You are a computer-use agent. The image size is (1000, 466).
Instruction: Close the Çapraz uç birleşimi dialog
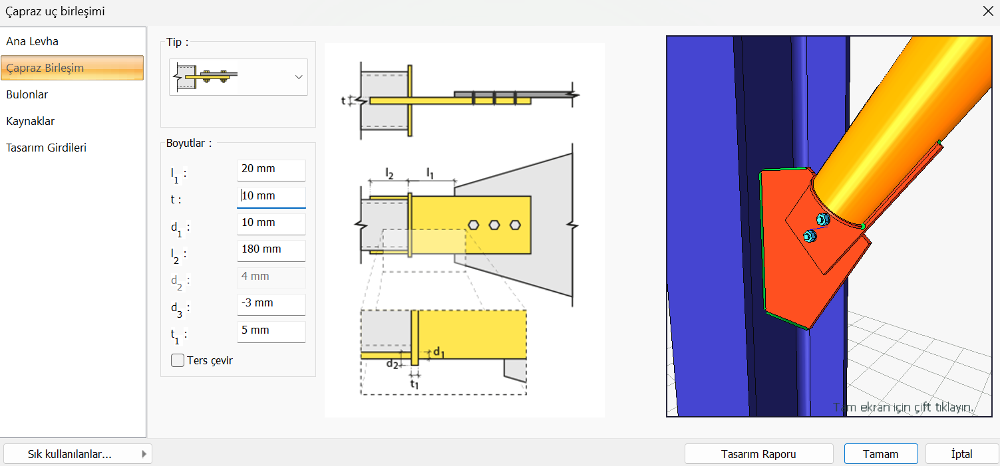[988, 11]
